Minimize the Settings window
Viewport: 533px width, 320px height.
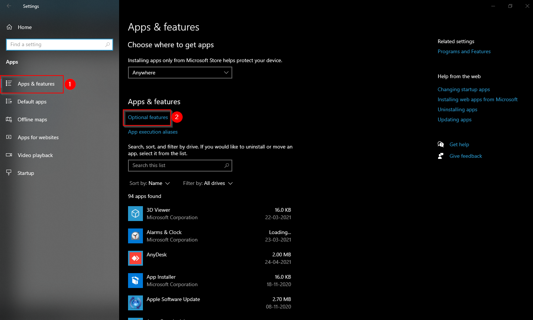point(493,6)
